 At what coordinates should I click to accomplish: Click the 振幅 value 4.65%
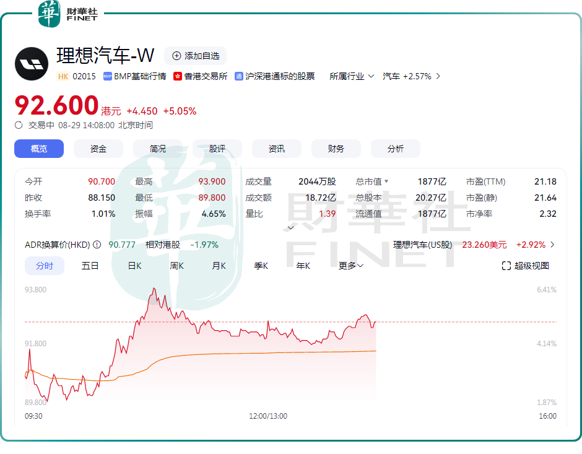(x=214, y=214)
